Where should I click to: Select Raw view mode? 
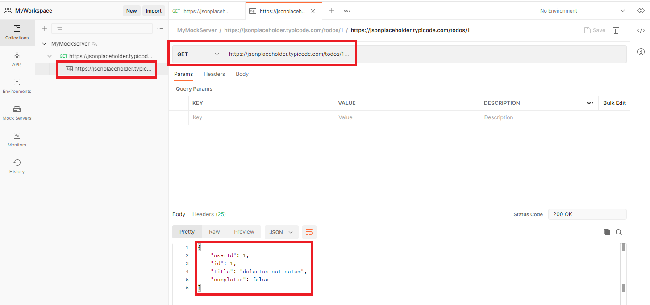coord(214,232)
